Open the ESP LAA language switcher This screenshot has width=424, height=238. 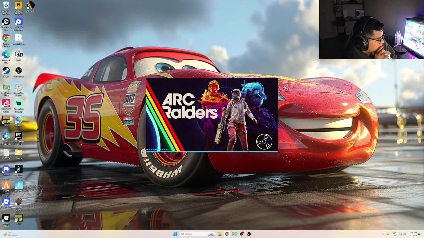click(x=394, y=234)
